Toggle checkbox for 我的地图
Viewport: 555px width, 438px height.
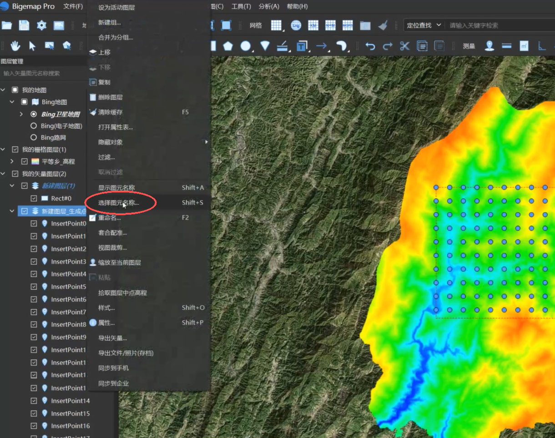pos(15,90)
